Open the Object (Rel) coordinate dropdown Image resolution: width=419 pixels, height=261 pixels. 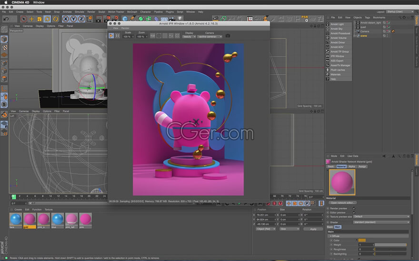[x=266, y=229]
